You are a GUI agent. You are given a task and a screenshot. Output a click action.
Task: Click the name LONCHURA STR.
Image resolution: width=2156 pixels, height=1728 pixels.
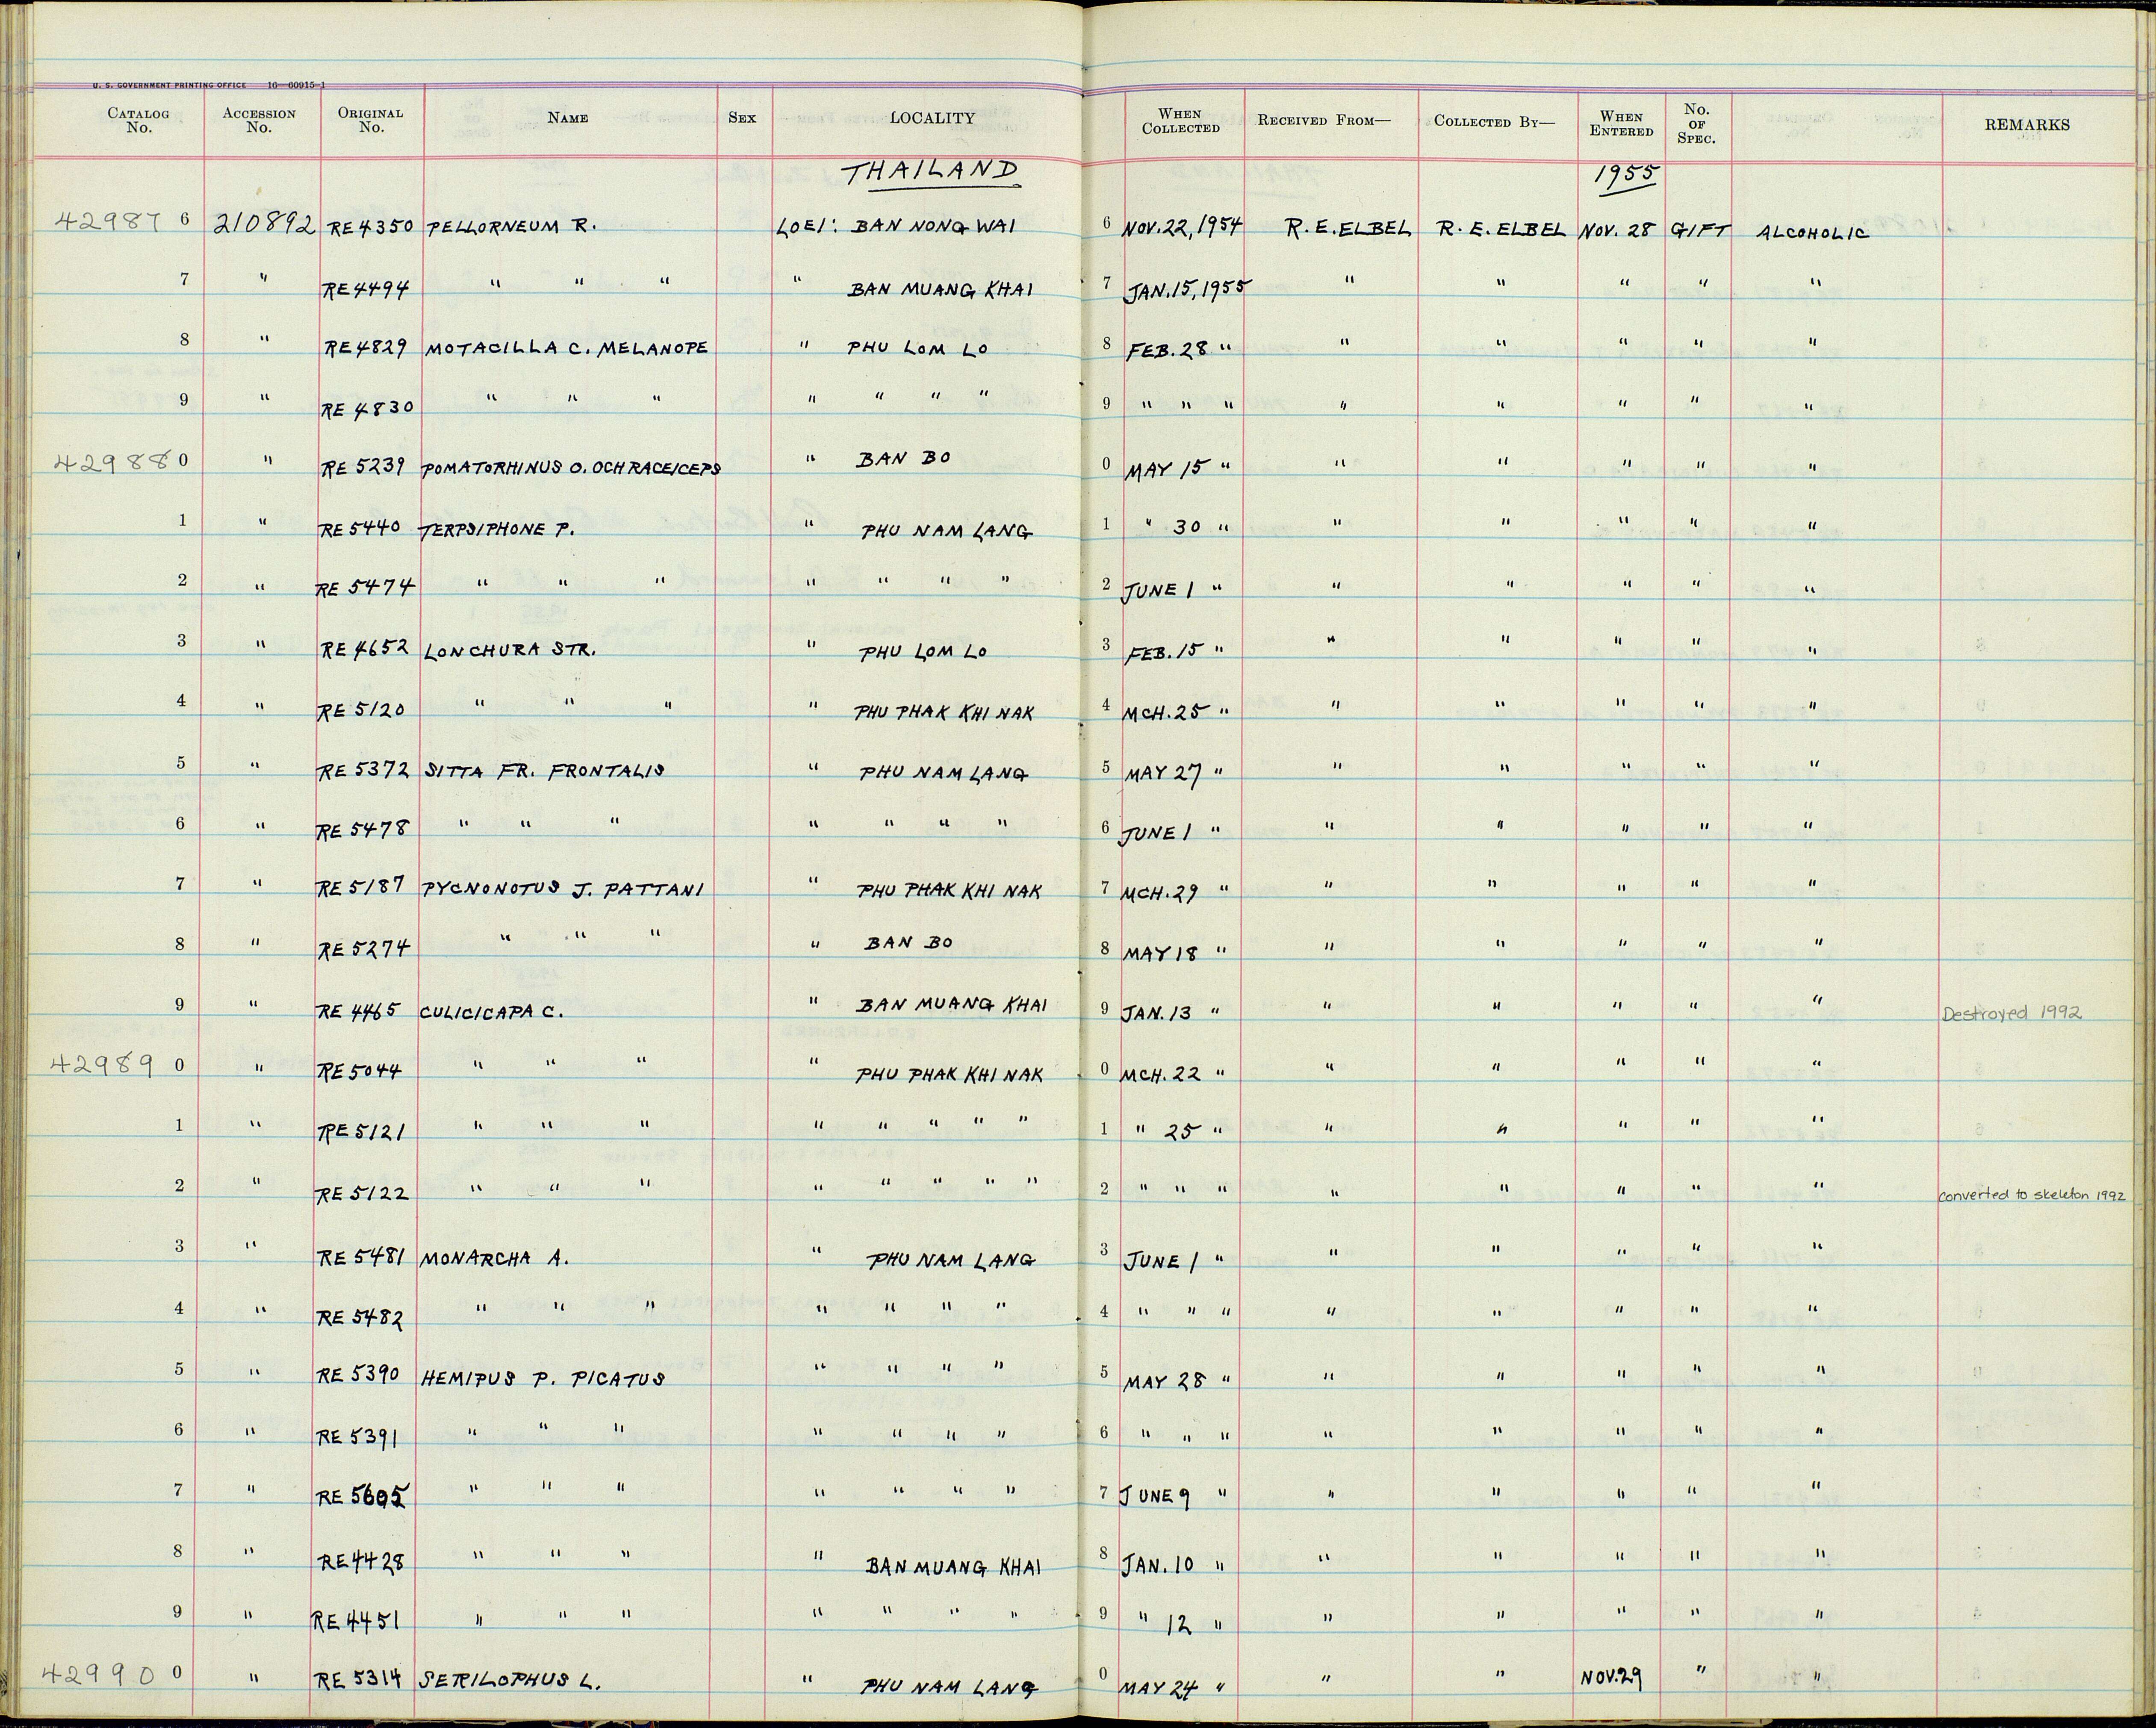point(511,649)
